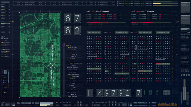The height and width of the screenshot is (107, 191).
Task: Click the first slider beneath the [SKT] label
Action: [5, 40]
